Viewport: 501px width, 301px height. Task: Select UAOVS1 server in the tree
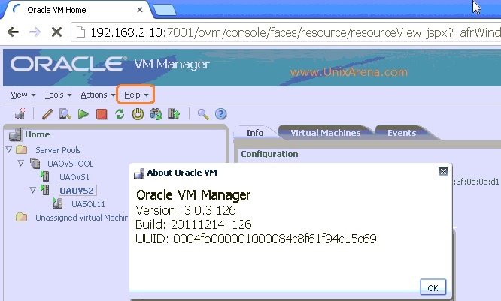click(x=74, y=177)
